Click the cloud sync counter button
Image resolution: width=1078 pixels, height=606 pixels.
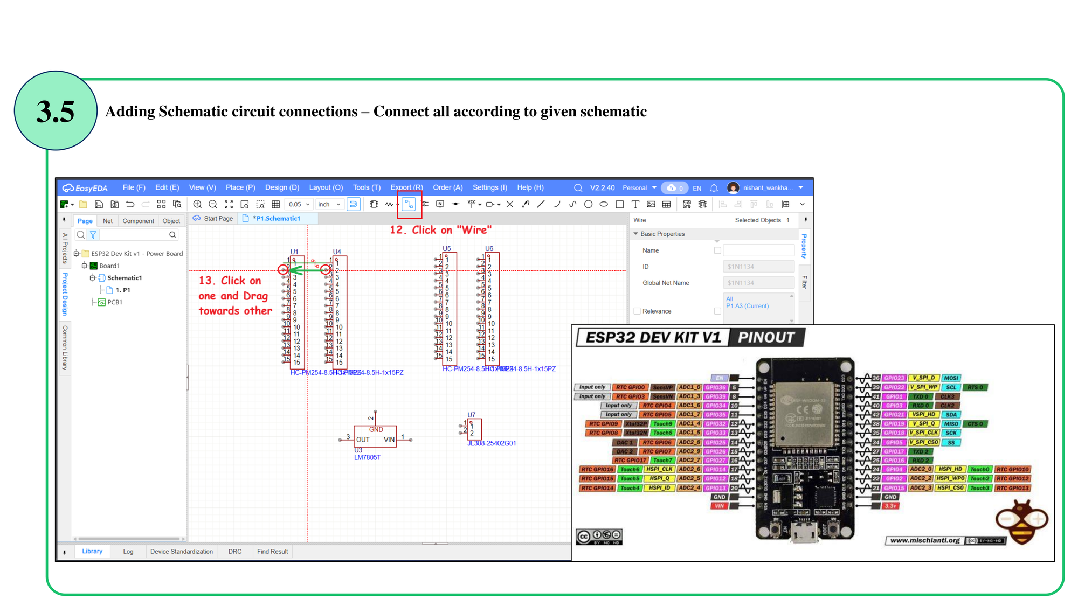(674, 188)
